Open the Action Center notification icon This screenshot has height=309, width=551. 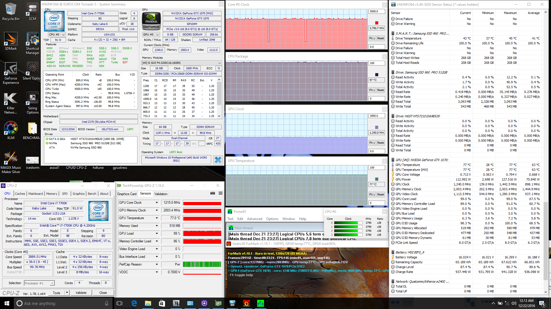[542, 303]
